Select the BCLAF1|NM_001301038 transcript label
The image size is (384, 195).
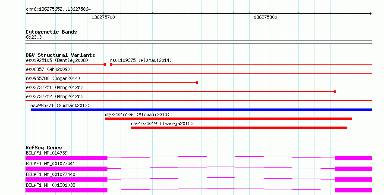point(50,185)
